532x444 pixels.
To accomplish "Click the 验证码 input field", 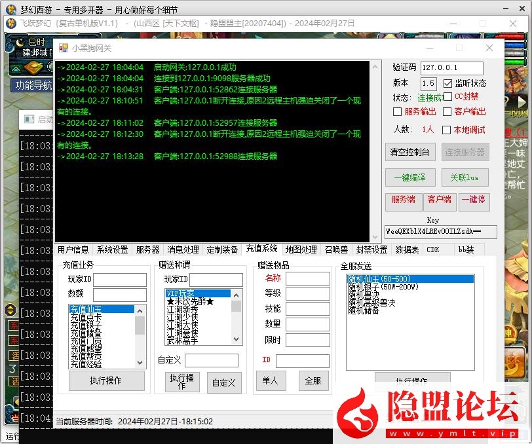I will tap(452, 68).
